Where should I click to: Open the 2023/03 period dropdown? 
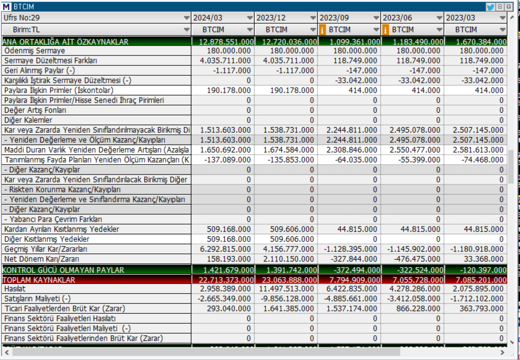[x=502, y=18]
